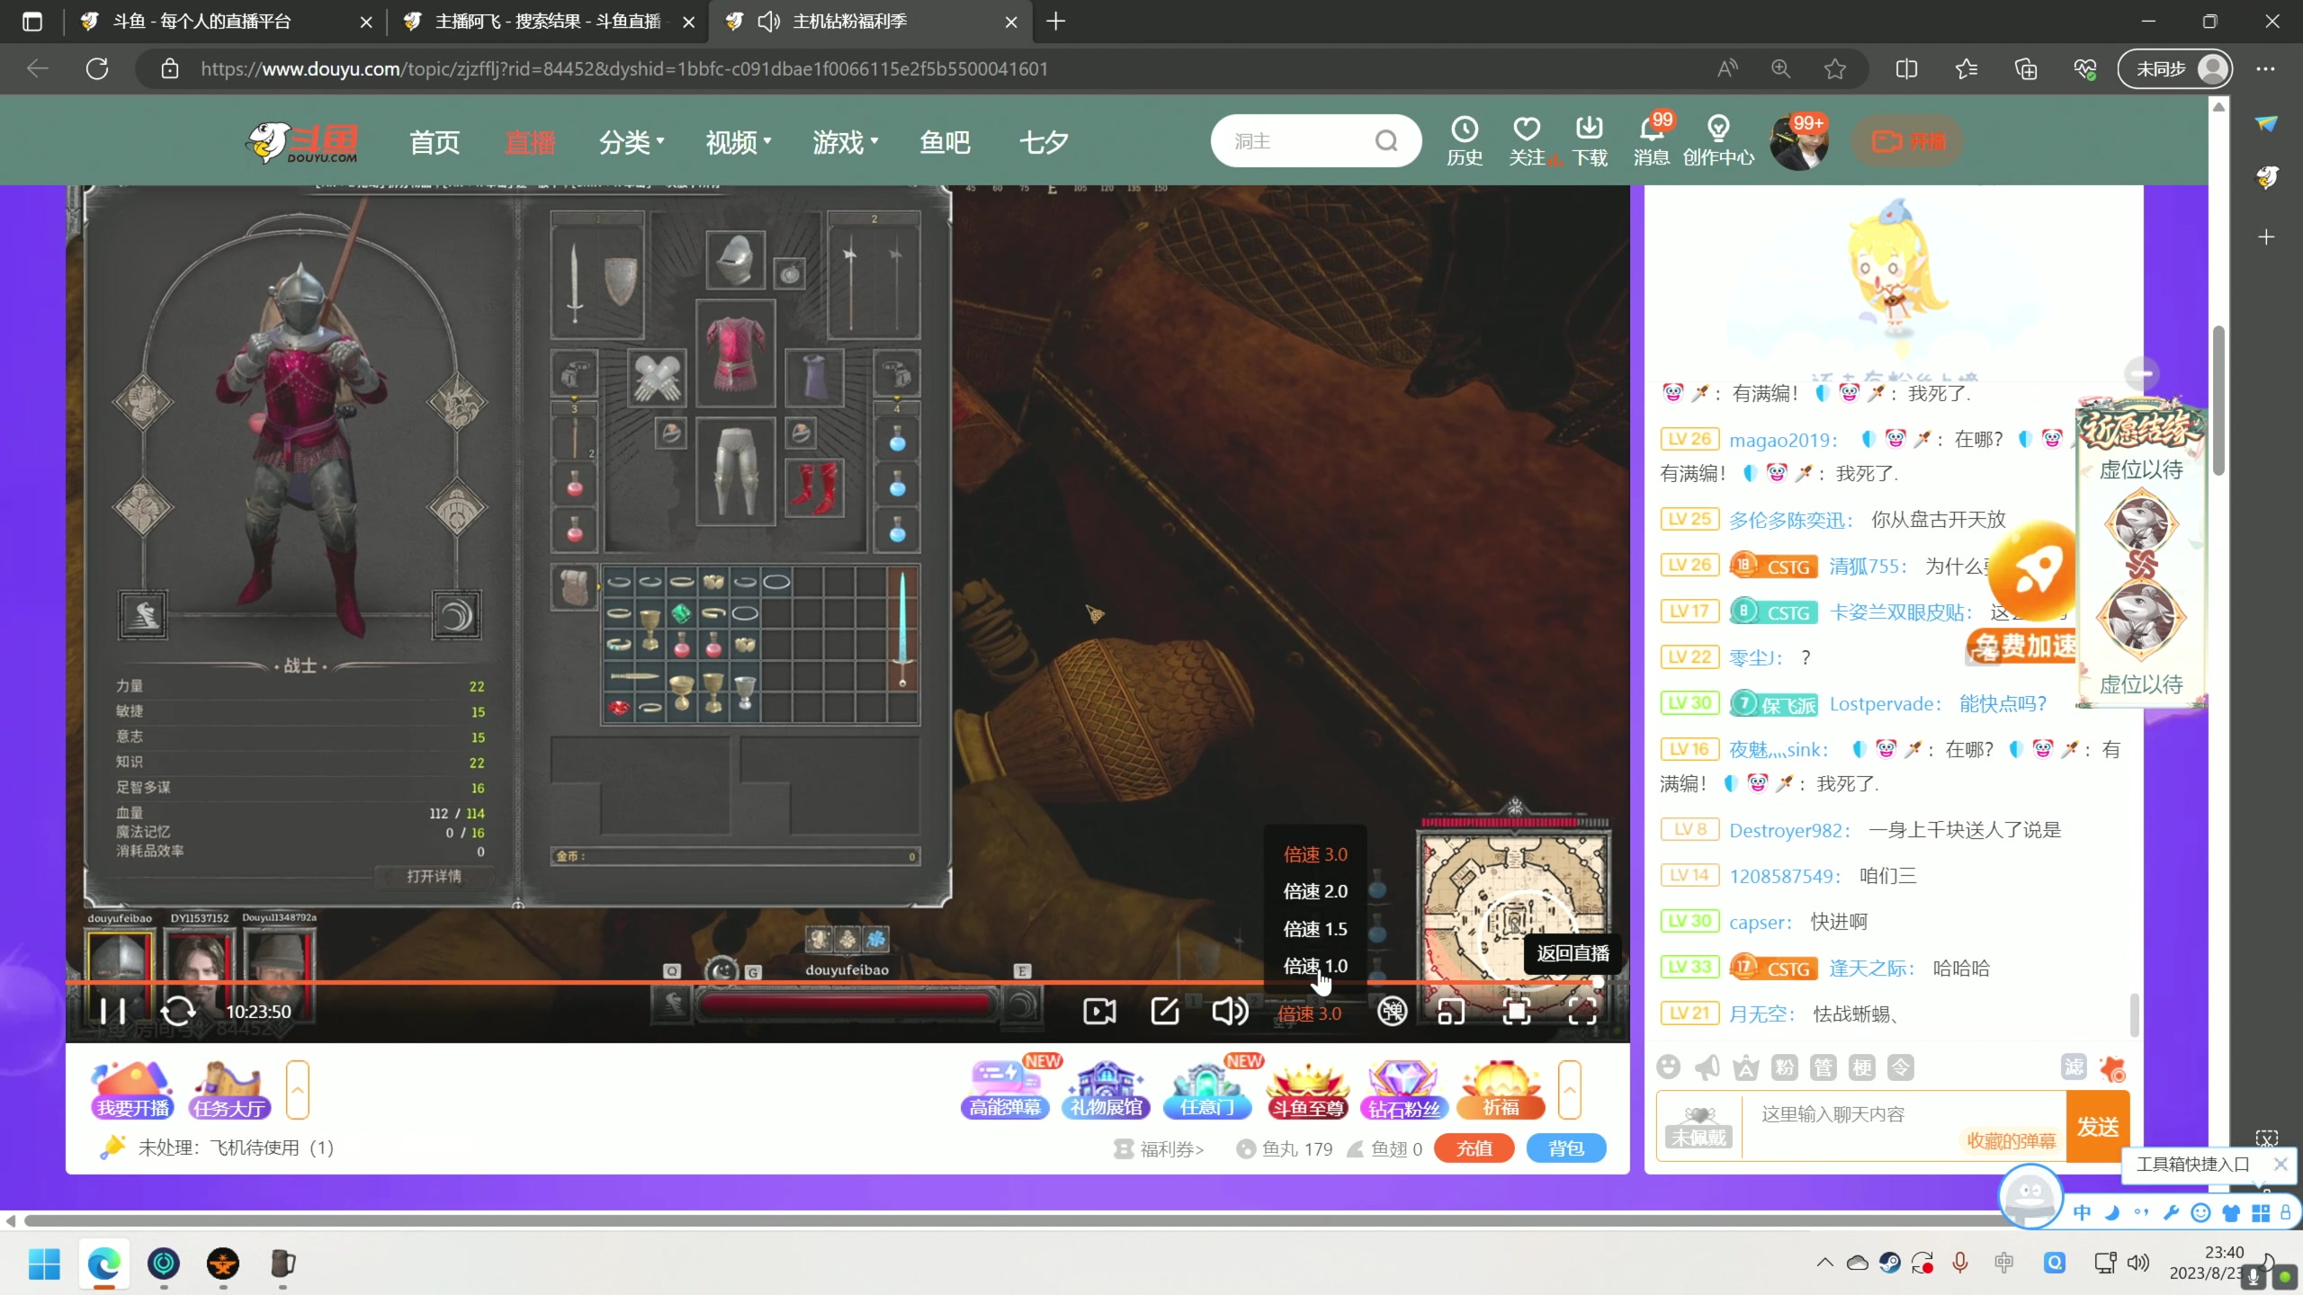
Task: Open 直播 live nav tab
Action: pos(530,142)
